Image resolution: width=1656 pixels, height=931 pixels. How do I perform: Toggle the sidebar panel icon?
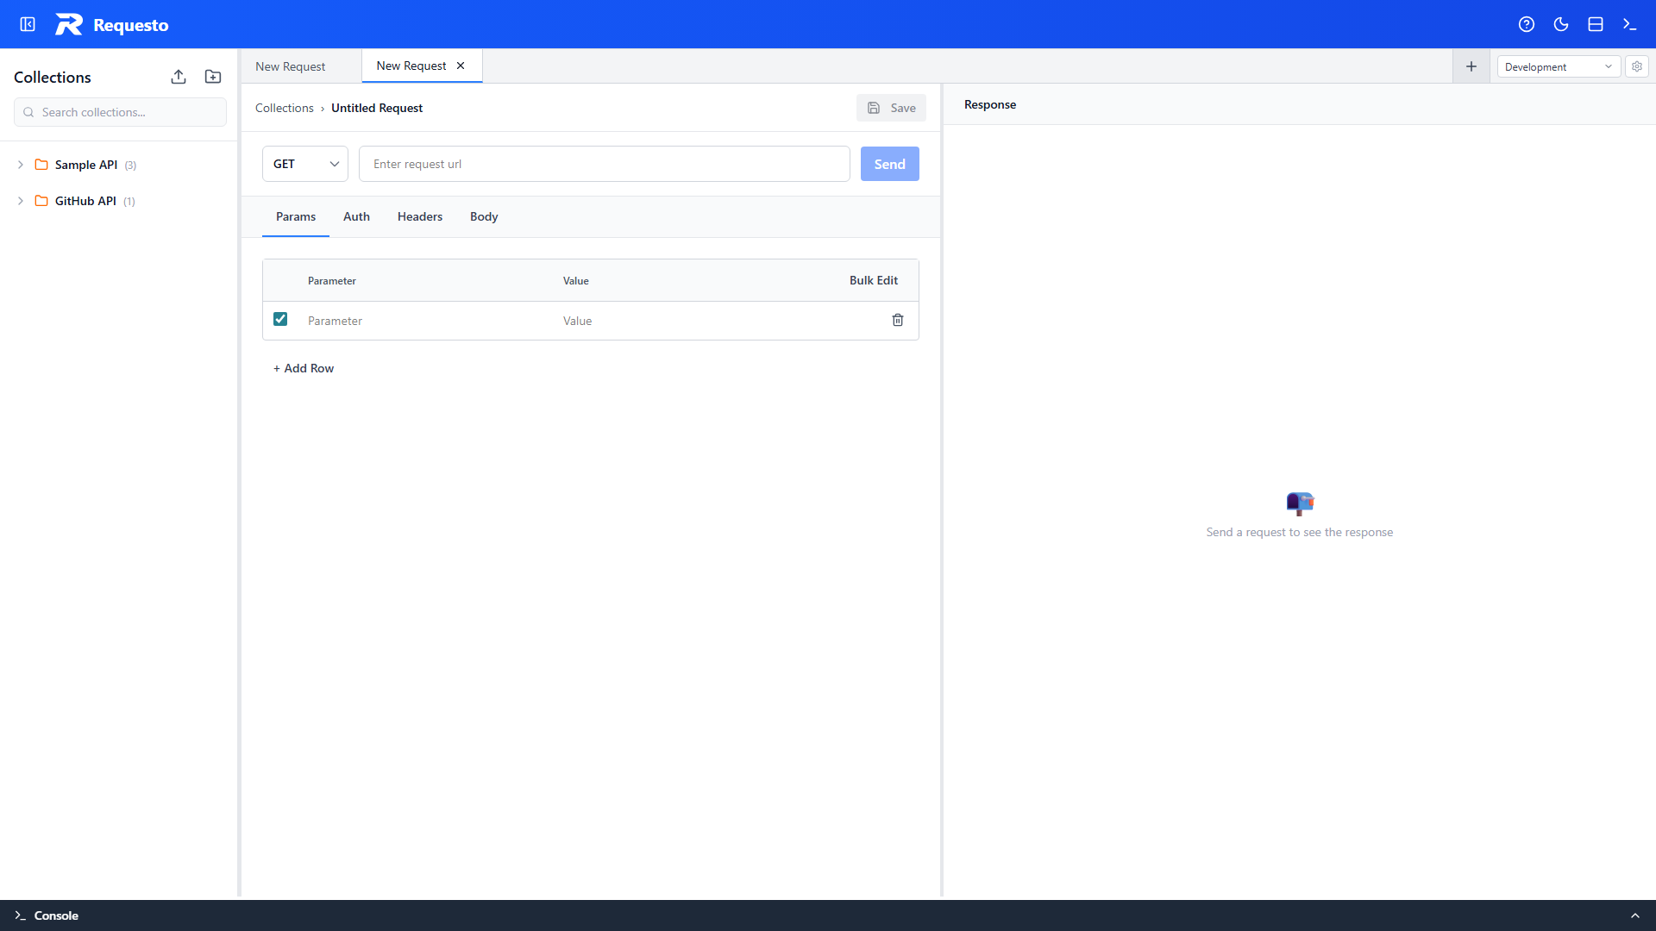[27, 24]
